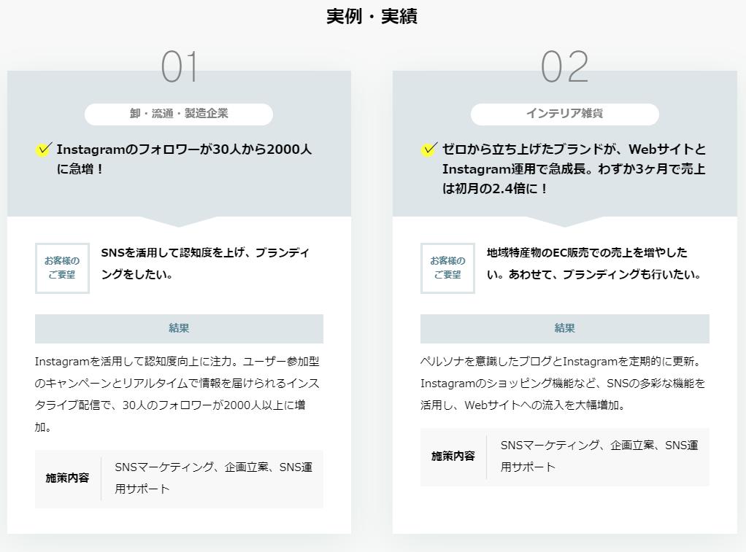Click the ゼロから立ち上げたブランド headline

574,168
